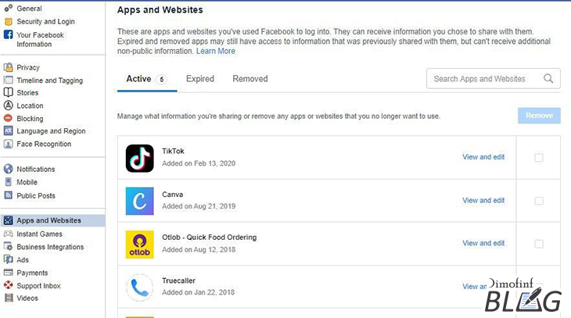Click 'Added on Aug 21, 2019' text

(199, 206)
